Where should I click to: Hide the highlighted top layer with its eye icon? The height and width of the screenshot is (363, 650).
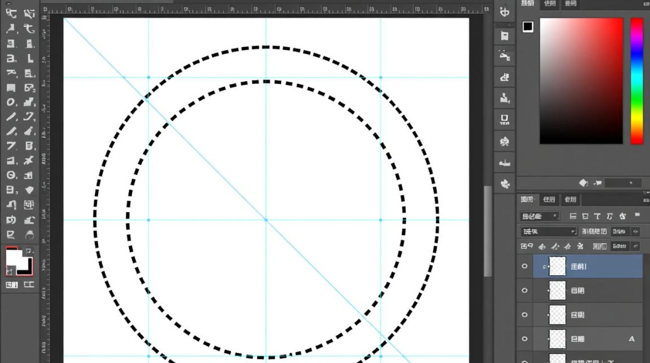[x=525, y=267]
